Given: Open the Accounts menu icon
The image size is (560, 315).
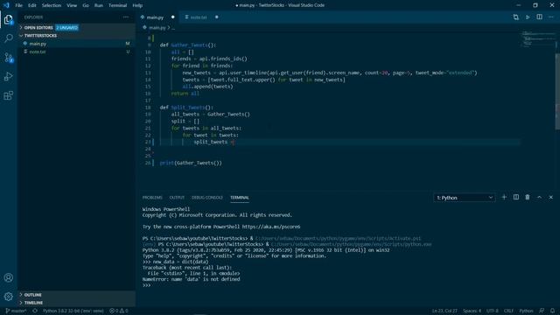Looking at the screenshot, I should [9, 277].
